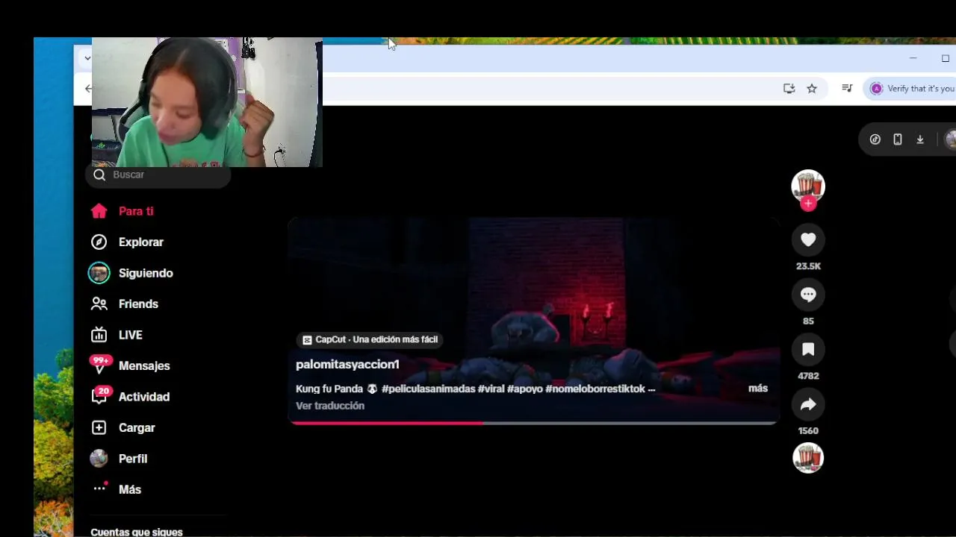
Task: Select the LIVE label
Action: point(131,335)
